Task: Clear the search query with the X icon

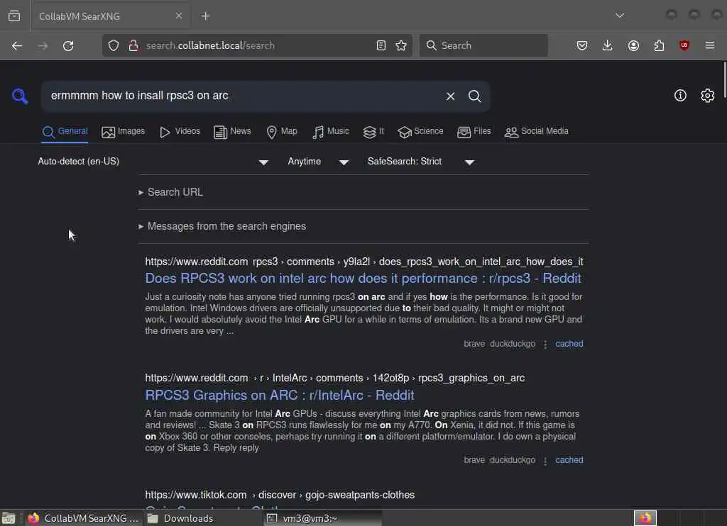Action: (450, 96)
